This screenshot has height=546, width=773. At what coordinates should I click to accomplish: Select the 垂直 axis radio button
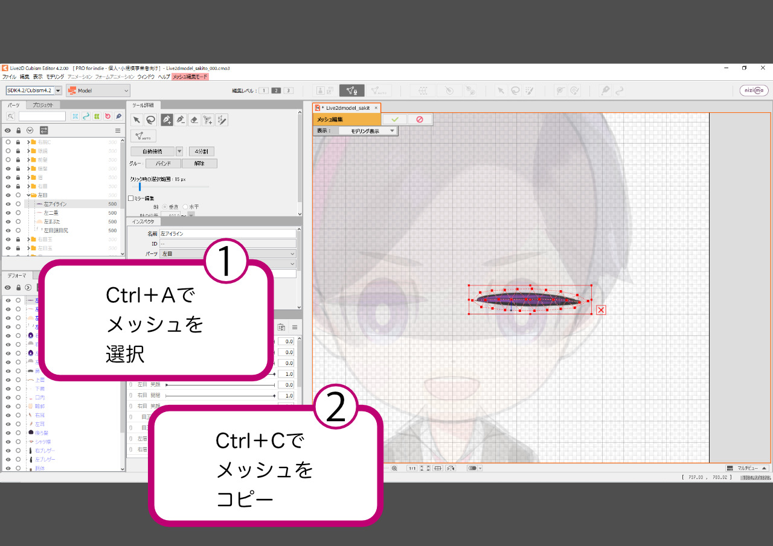click(x=165, y=206)
